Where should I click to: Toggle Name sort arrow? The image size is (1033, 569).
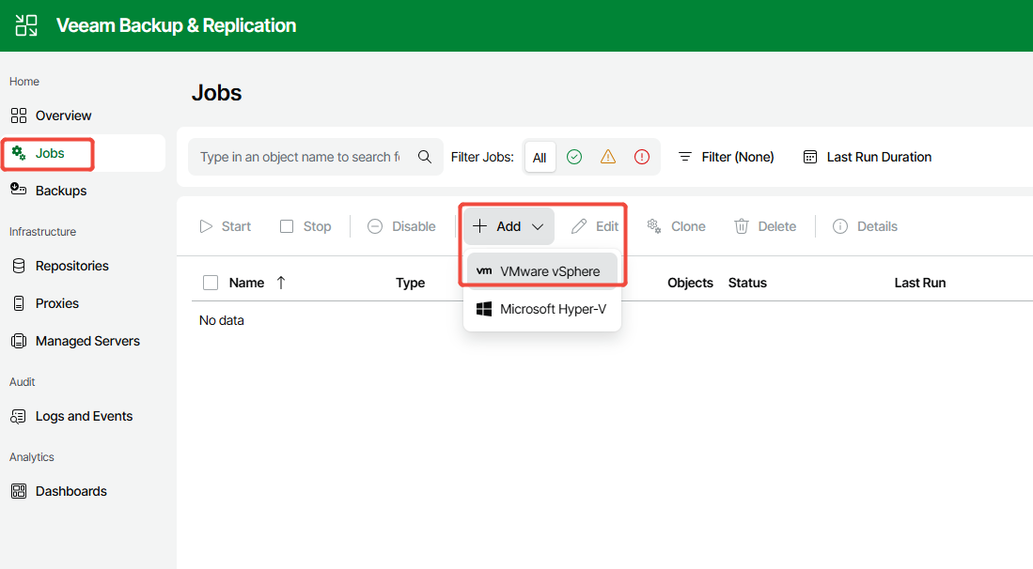pos(281,283)
